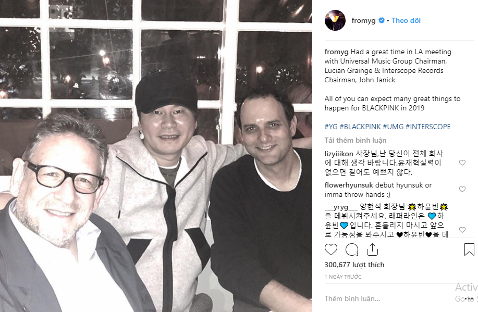This screenshot has height=312, width=478.
Task: Open the lizyiiikon commenter profile
Action: coord(339,154)
